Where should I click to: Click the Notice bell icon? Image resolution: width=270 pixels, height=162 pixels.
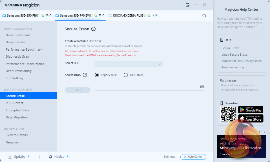click(x=50, y=157)
